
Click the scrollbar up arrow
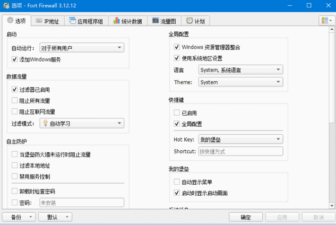click(x=332, y=29)
